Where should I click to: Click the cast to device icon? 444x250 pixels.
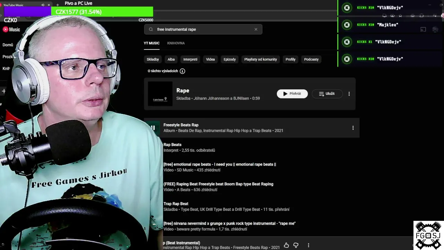tap(423, 30)
